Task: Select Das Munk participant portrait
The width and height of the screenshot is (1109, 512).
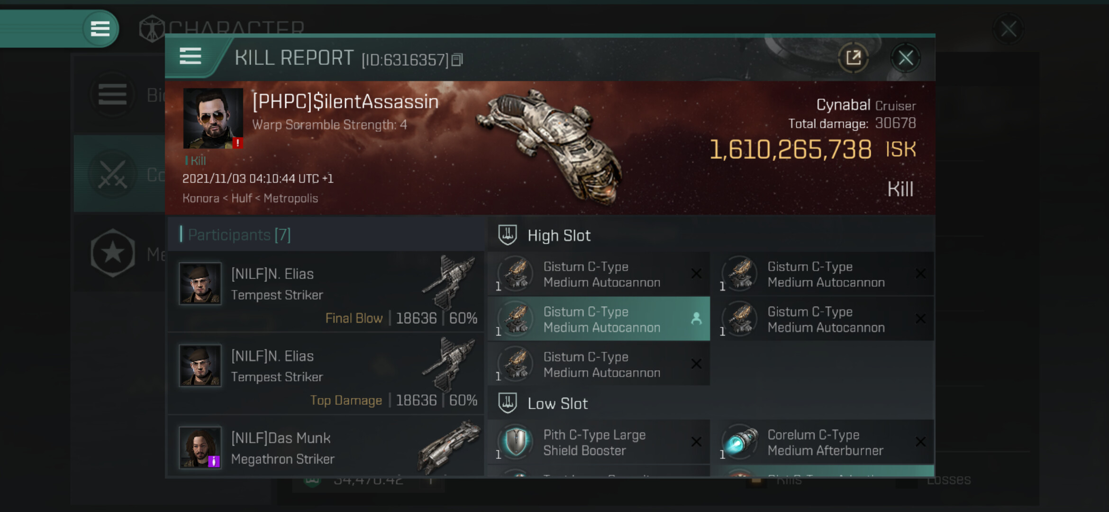Action: coord(200,447)
